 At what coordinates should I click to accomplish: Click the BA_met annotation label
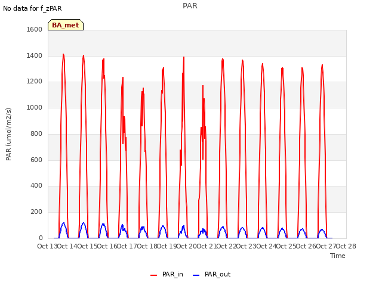pyautogui.click(x=66, y=25)
